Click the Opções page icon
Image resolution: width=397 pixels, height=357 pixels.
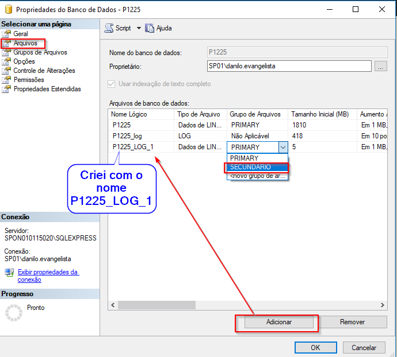pyautogui.click(x=6, y=61)
